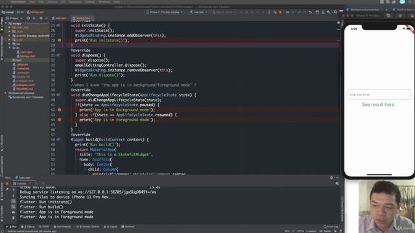
Task: Expand the android folder node
Action: (10, 36)
